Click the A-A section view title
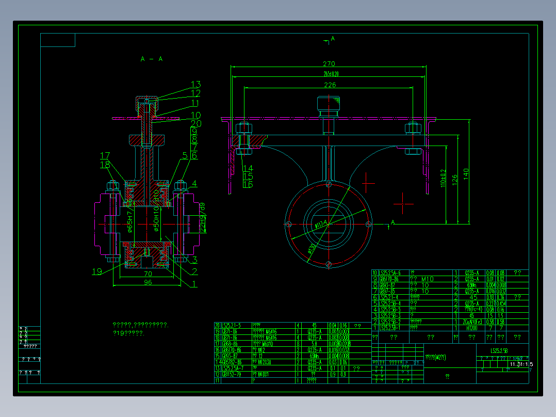The height and width of the screenshot is (417, 556). tap(152, 59)
